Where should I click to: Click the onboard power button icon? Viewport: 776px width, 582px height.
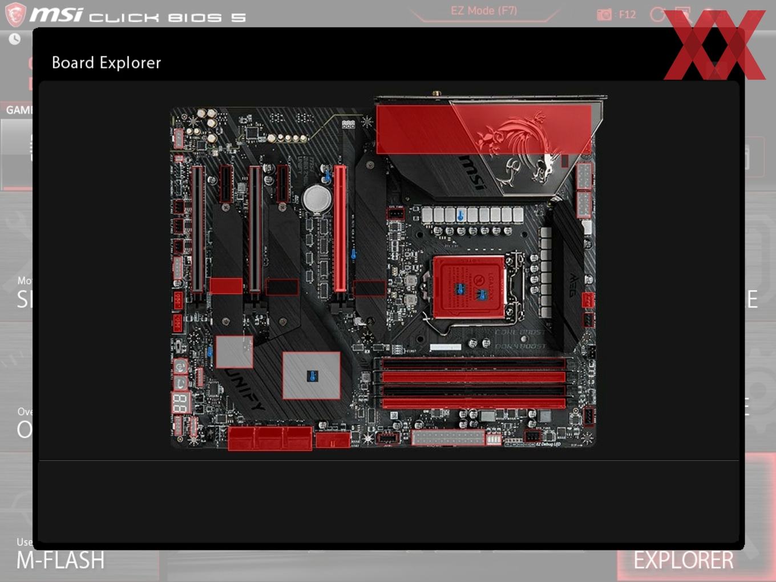pos(180,366)
